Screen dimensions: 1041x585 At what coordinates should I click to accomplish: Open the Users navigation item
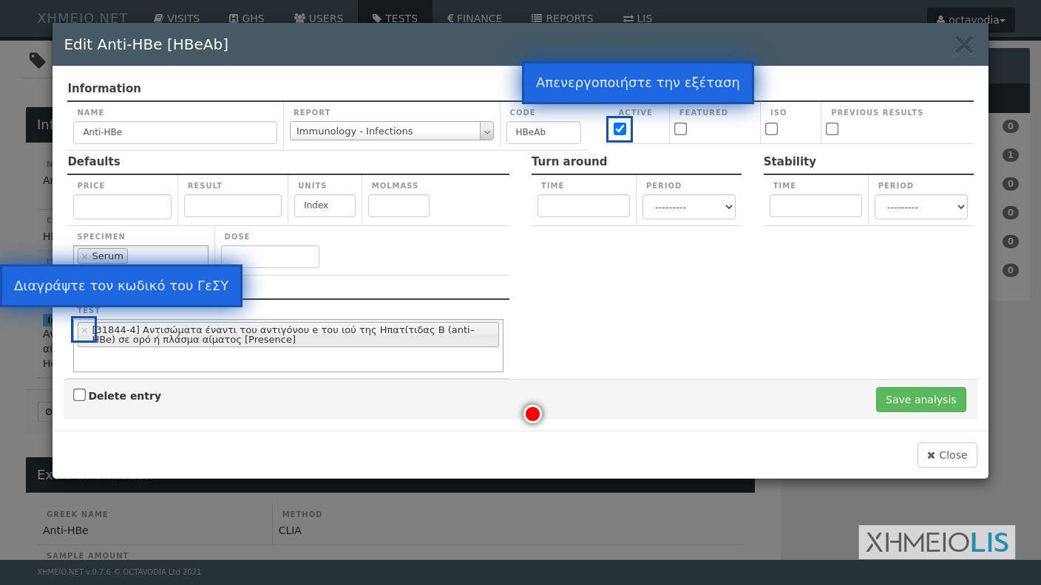click(318, 18)
